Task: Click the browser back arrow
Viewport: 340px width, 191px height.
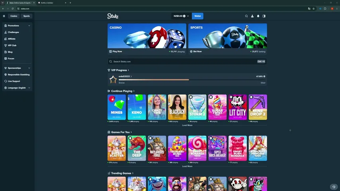Action: (x=3, y=9)
